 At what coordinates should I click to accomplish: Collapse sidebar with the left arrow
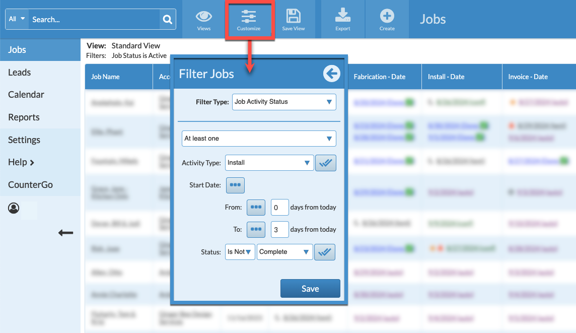[x=66, y=233]
